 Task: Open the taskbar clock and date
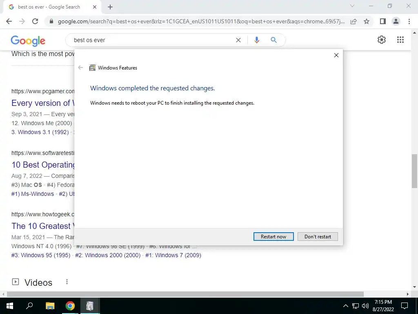tap(383, 306)
